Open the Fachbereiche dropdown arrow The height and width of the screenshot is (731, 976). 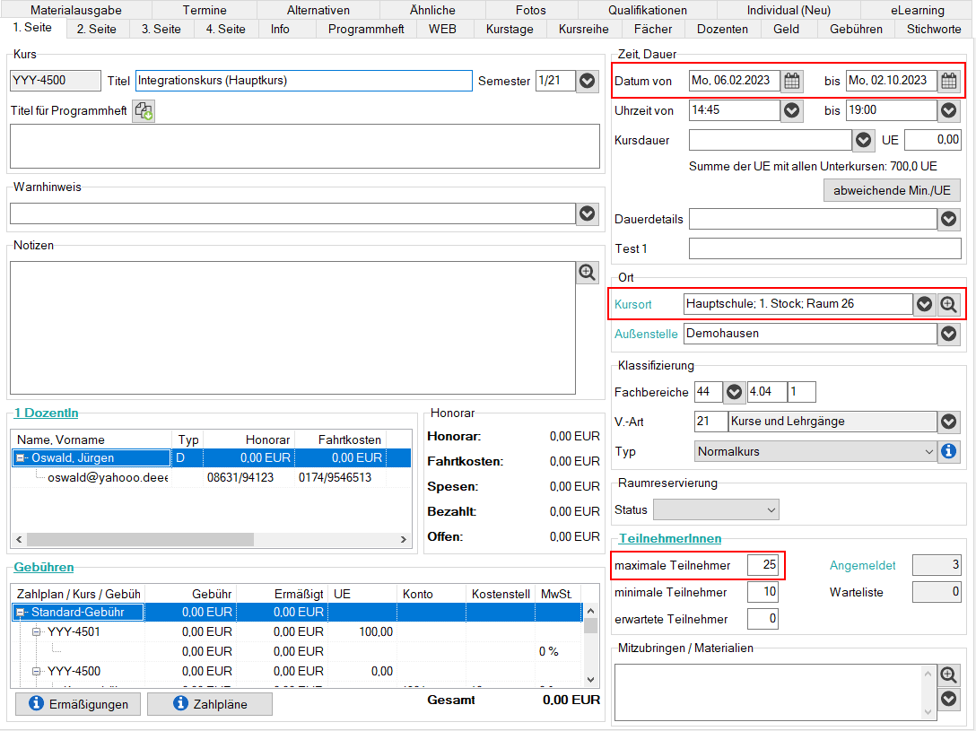point(734,392)
